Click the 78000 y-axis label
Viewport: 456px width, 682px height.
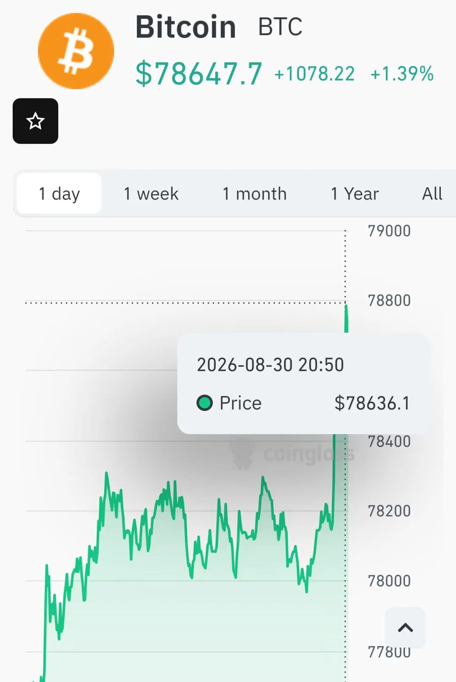(389, 581)
